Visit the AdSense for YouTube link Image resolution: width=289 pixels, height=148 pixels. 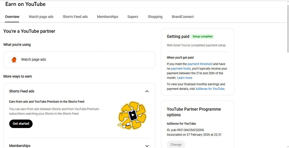(x=210, y=89)
